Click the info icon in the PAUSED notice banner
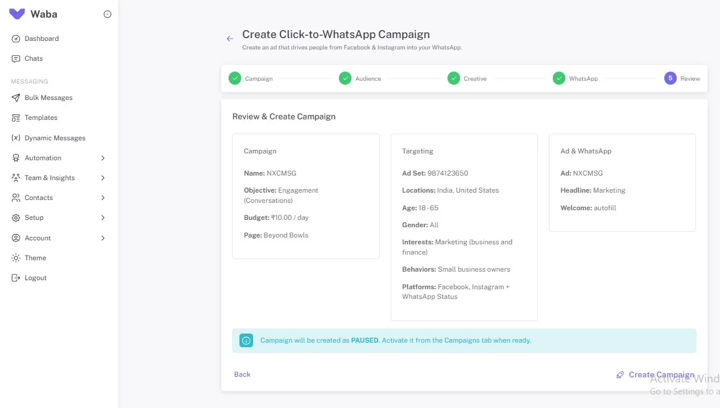Viewport: 720px width, 408px height. coord(246,340)
